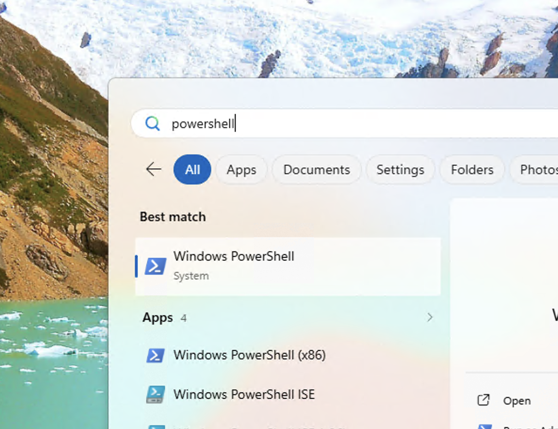This screenshot has height=429, width=558.
Task: Click the Open external-link icon
Action: (x=483, y=400)
